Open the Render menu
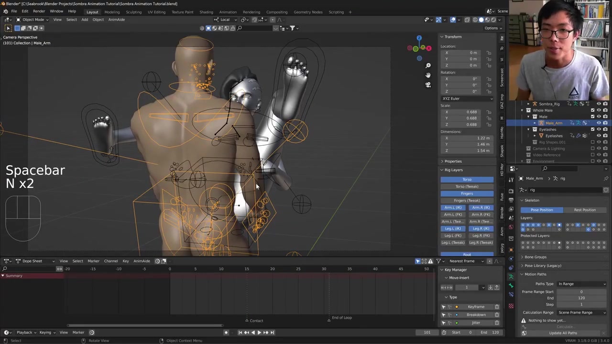Viewport: 612px width, 344px height. pos(39,11)
